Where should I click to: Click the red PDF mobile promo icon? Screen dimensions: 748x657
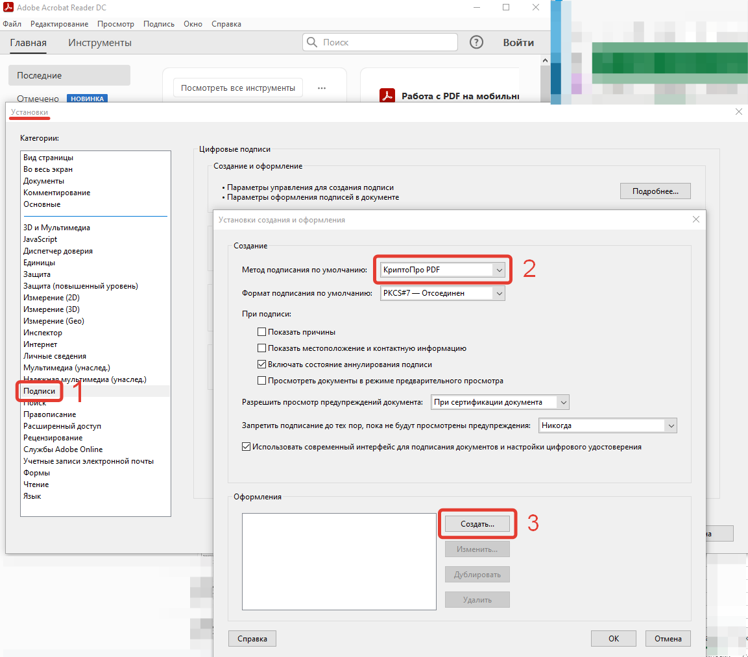click(x=387, y=96)
